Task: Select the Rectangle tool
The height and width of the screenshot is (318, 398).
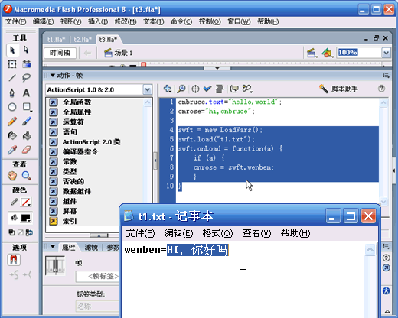Action: [x=27, y=107]
